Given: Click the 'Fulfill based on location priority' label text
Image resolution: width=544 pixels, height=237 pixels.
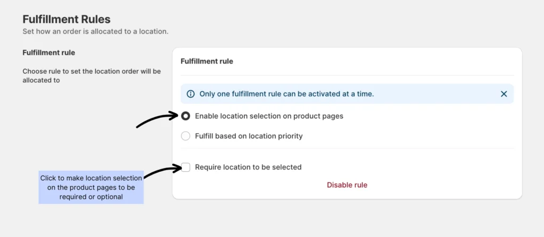Looking at the screenshot, I should coord(249,136).
